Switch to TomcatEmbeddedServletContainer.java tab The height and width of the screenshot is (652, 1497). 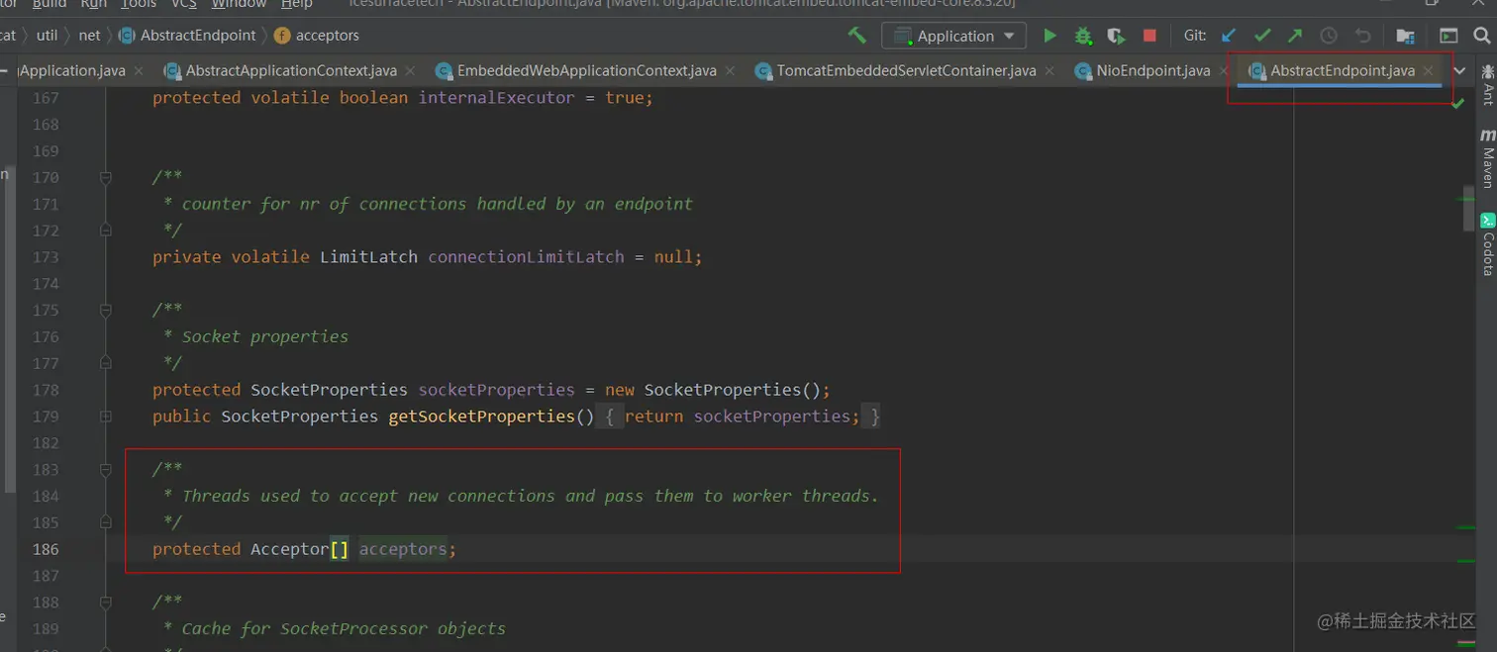[x=907, y=71]
